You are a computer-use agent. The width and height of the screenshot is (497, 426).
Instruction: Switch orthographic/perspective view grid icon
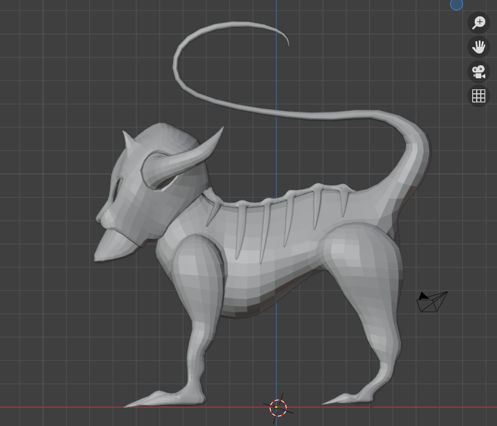coord(479,96)
